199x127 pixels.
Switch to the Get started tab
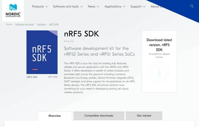[144, 116]
